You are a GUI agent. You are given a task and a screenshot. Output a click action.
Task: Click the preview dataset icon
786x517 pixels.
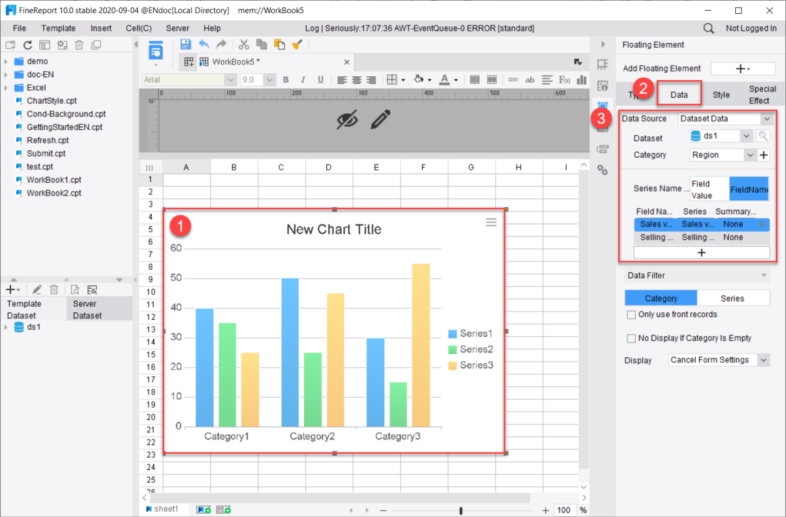[x=75, y=289]
